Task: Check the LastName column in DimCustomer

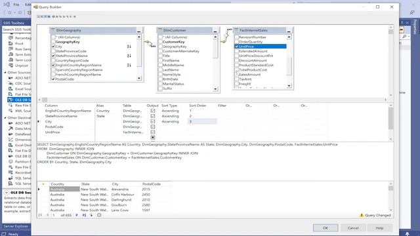Action: 160,70
